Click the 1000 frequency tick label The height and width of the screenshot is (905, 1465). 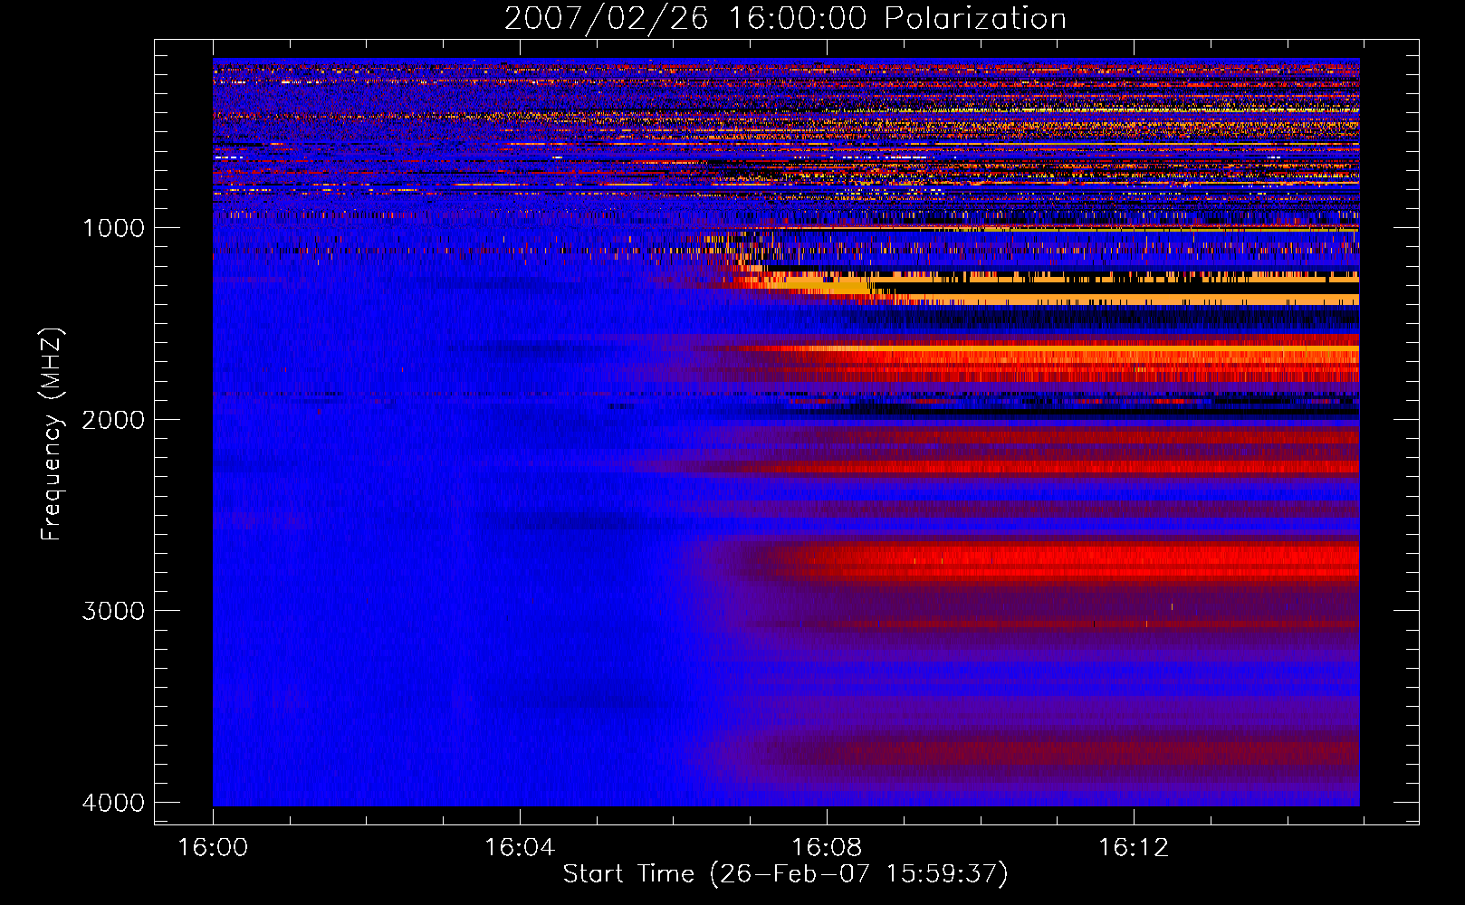pyautogui.click(x=113, y=228)
